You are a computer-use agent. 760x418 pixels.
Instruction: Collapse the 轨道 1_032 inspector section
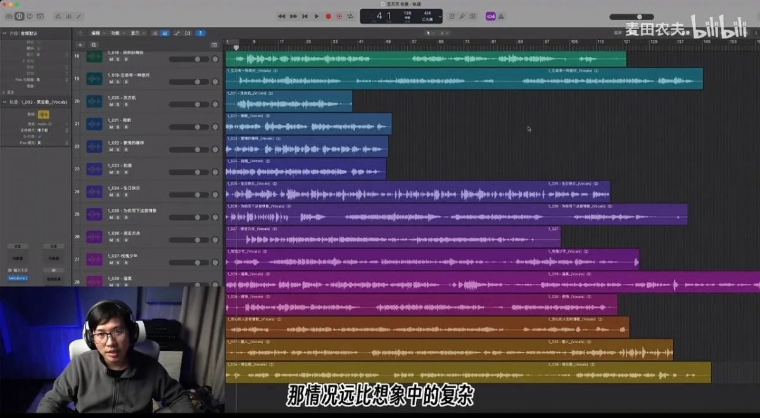5,102
